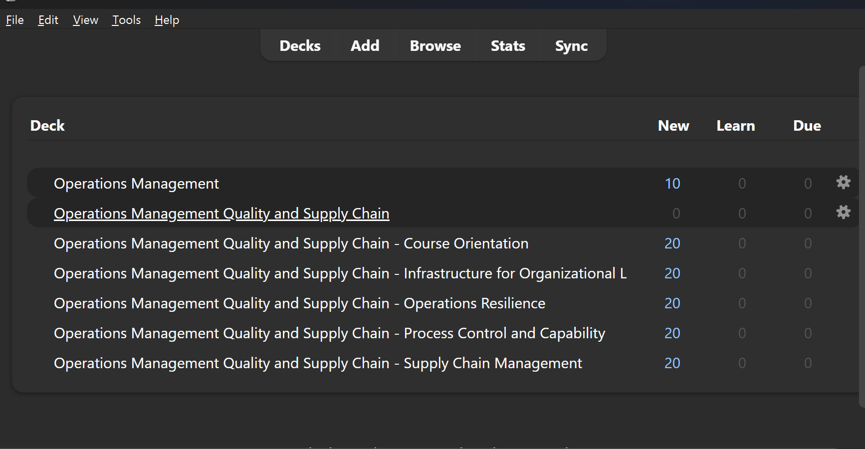Open the Infrastructure for Organizational subdeck

click(x=340, y=273)
